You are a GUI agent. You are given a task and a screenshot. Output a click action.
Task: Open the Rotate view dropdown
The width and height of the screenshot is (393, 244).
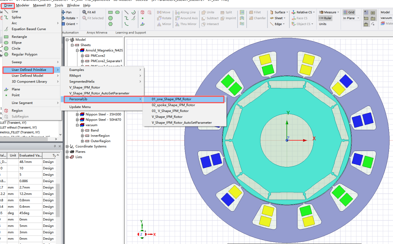coord(70,18)
